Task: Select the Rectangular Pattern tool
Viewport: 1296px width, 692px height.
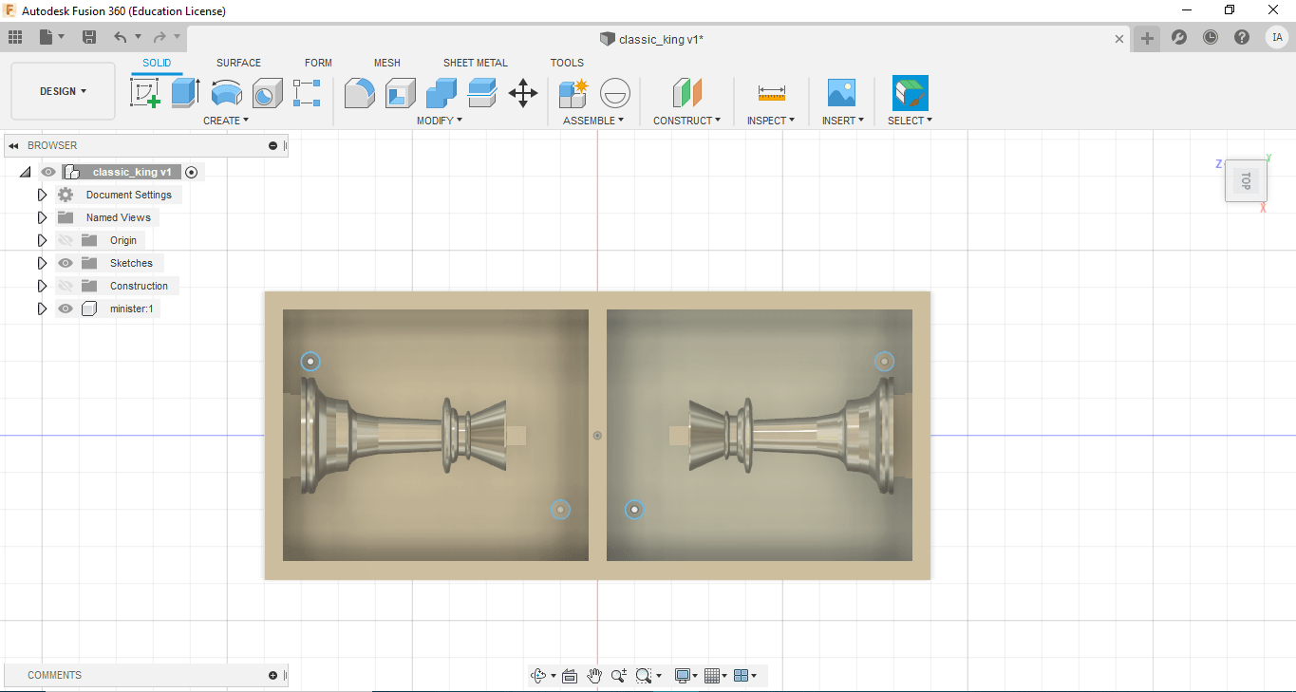Action: [x=307, y=93]
